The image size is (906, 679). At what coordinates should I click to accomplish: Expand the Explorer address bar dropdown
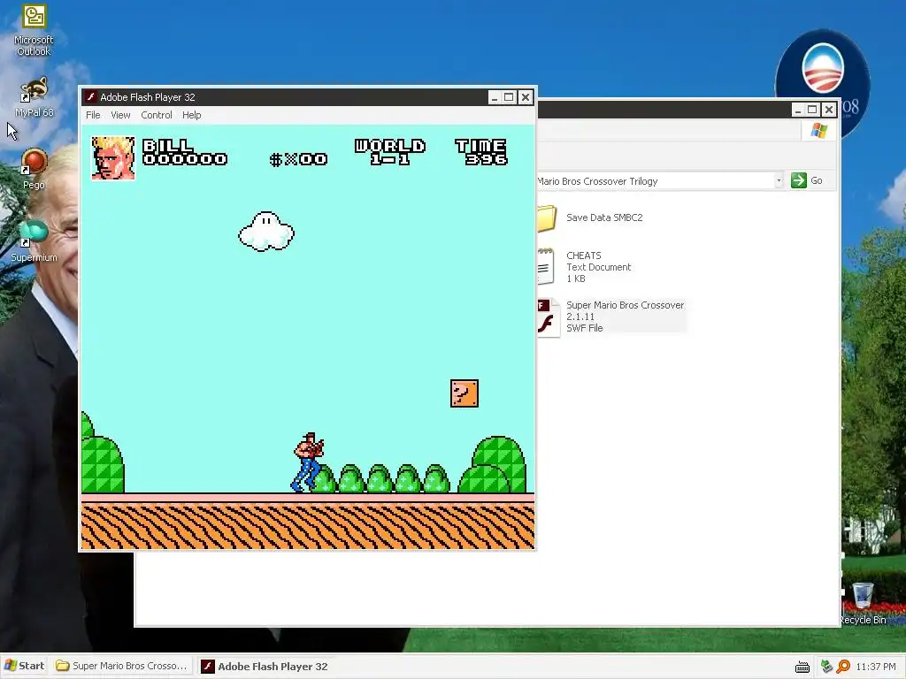coord(779,180)
